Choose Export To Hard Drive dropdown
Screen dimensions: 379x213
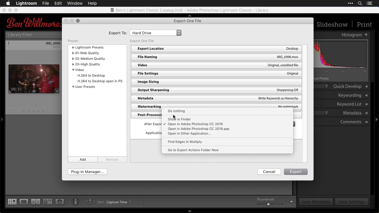(155, 33)
